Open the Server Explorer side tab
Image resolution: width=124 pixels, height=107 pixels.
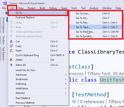tap(3, 25)
